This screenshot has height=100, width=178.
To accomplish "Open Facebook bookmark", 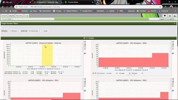I will click(163, 11).
